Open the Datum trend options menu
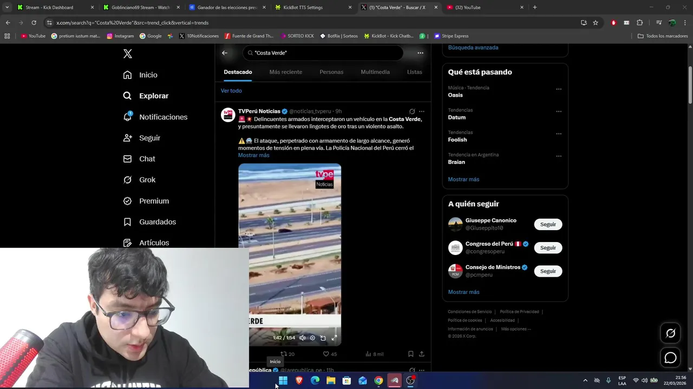 click(559, 111)
